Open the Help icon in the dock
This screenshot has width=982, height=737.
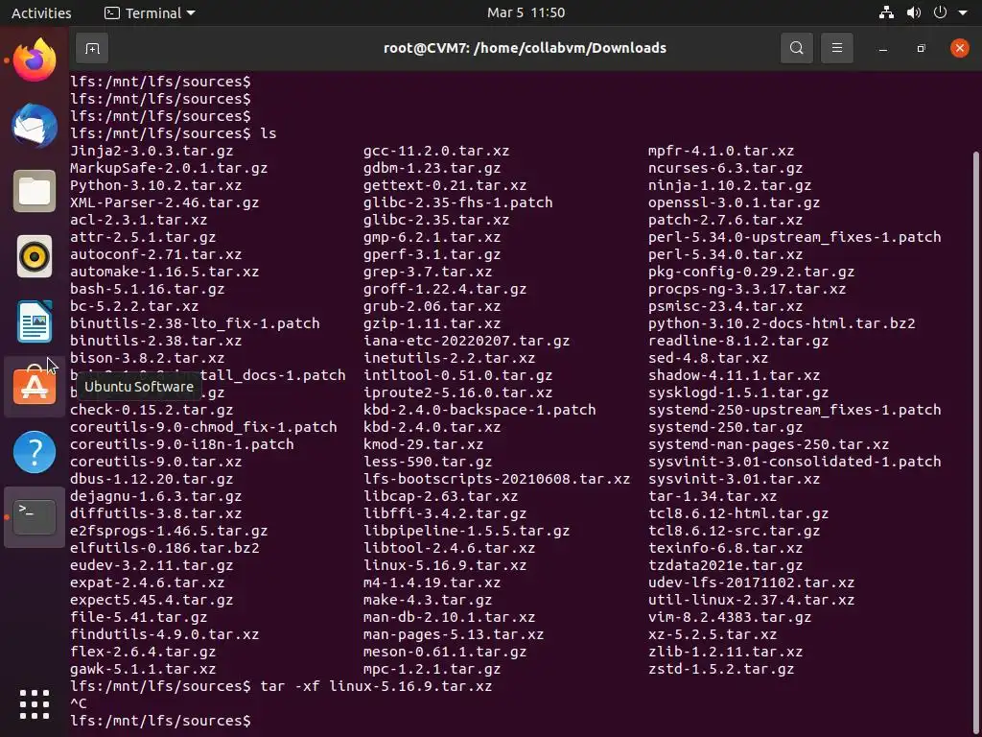pos(35,452)
